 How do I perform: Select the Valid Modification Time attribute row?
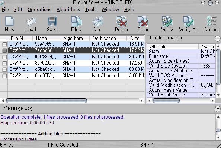coord(181,85)
